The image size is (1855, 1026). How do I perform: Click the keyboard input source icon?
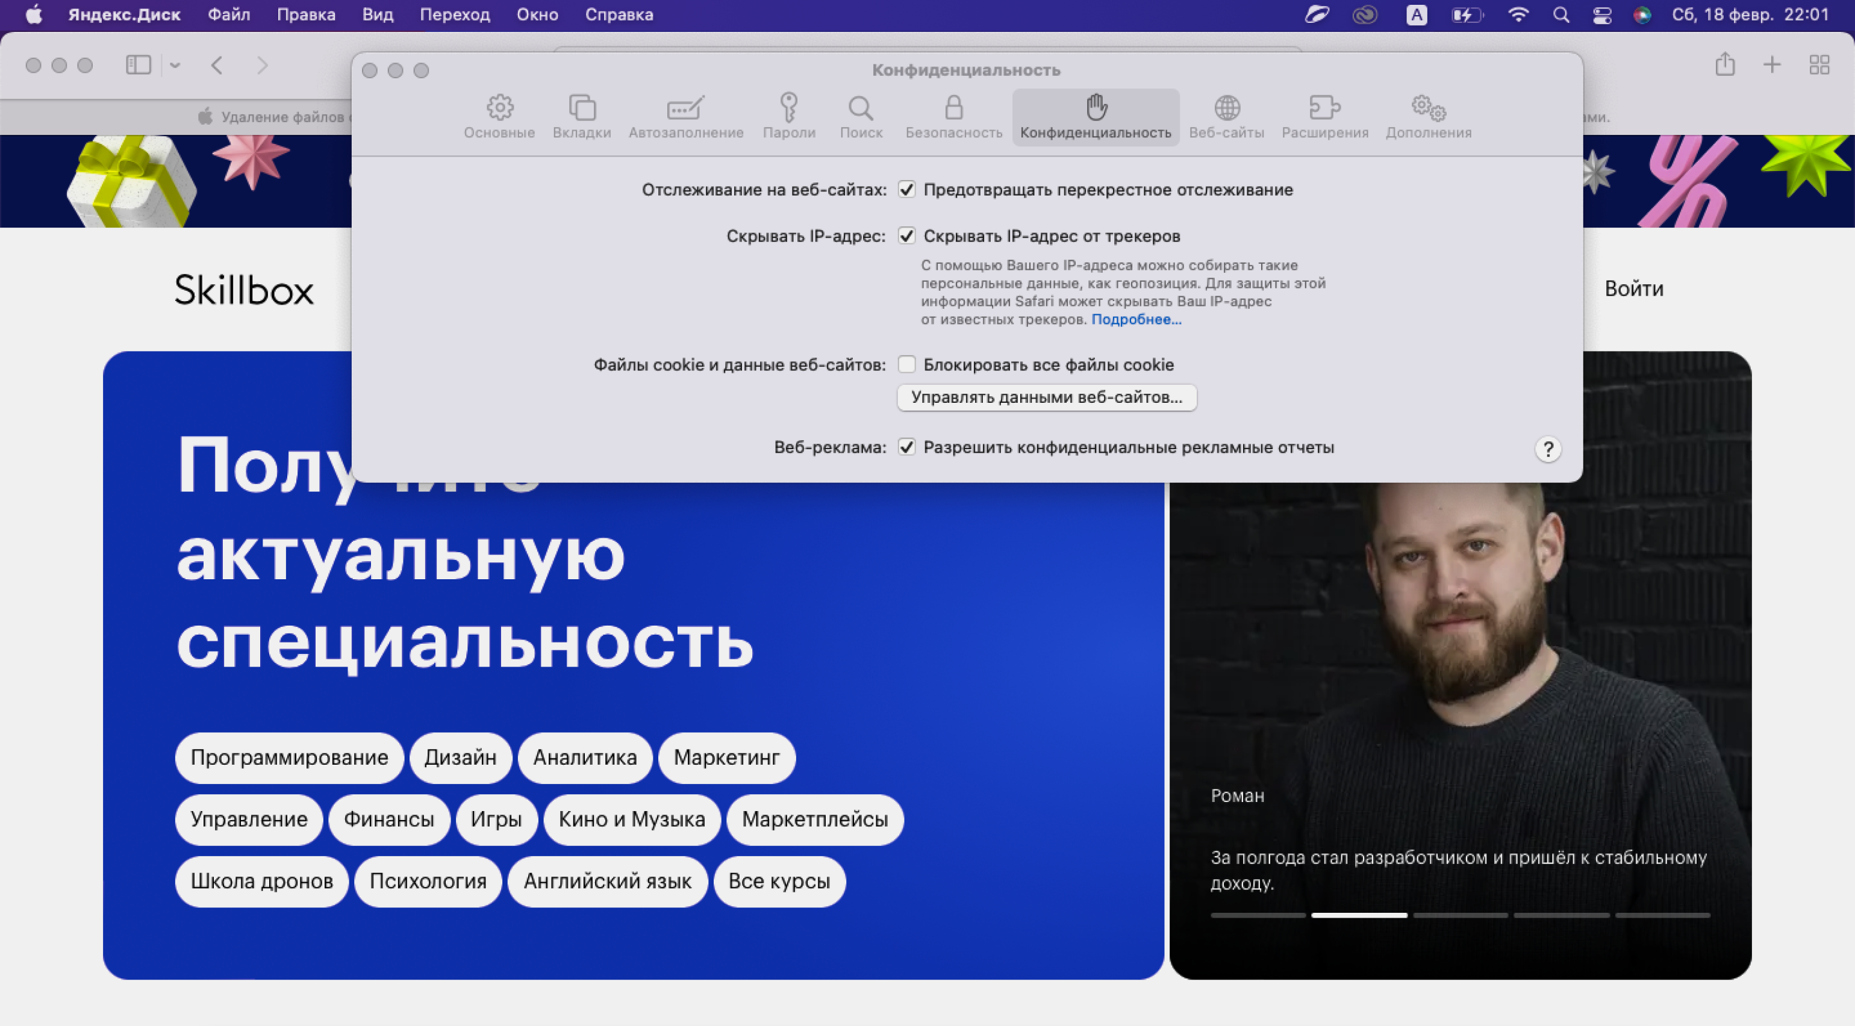[x=1417, y=14]
